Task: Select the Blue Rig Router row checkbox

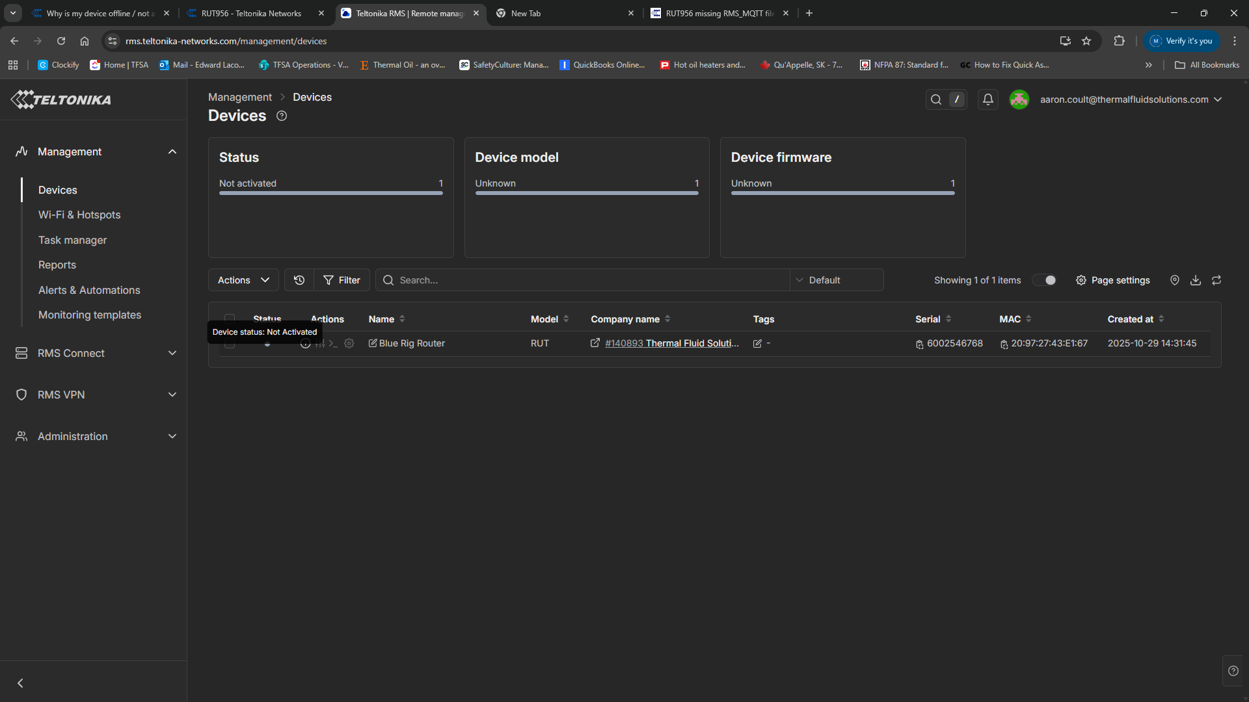Action: pyautogui.click(x=230, y=344)
